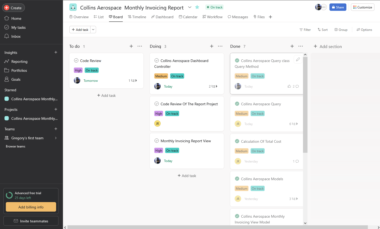The height and width of the screenshot is (229, 380).
Task: Add a team with Teams plus icon
Action: coord(56,129)
